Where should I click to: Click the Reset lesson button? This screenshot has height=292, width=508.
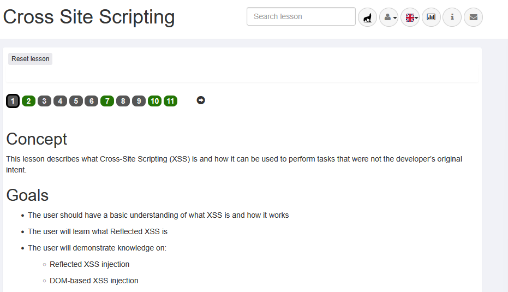point(31,59)
